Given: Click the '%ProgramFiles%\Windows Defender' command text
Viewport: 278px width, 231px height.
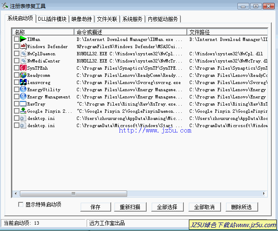Looking at the screenshot, I should point(129,46).
